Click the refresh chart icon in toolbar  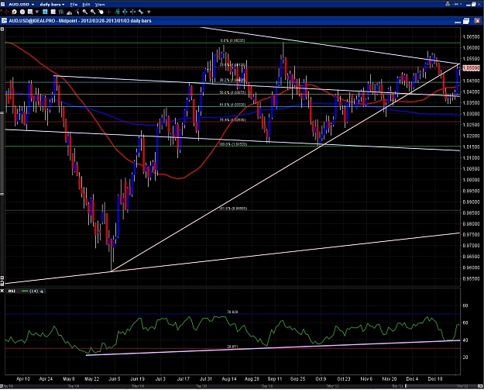point(14,12)
